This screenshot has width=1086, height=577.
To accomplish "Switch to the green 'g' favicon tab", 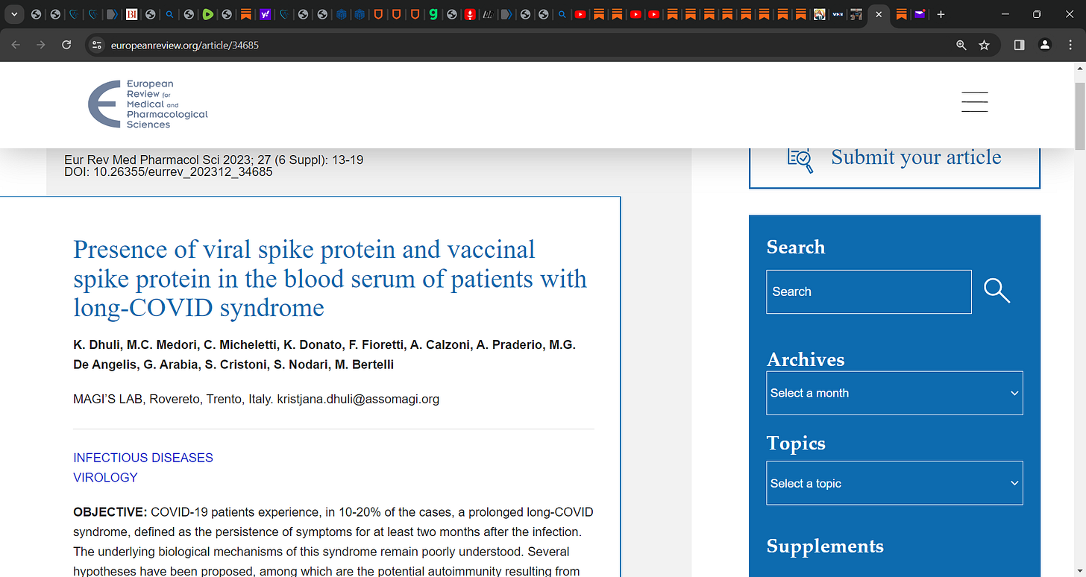I will tap(433, 14).
